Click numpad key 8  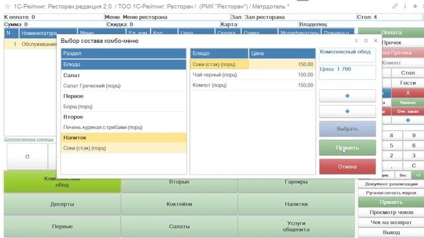pyautogui.click(x=392, y=136)
